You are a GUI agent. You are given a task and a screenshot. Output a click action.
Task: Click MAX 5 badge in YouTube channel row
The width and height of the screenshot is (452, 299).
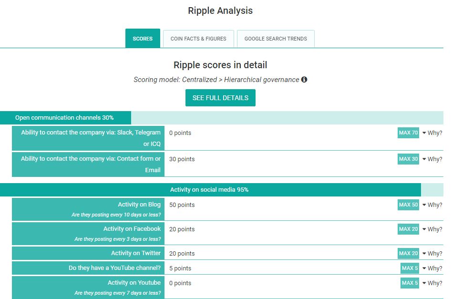(x=410, y=268)
